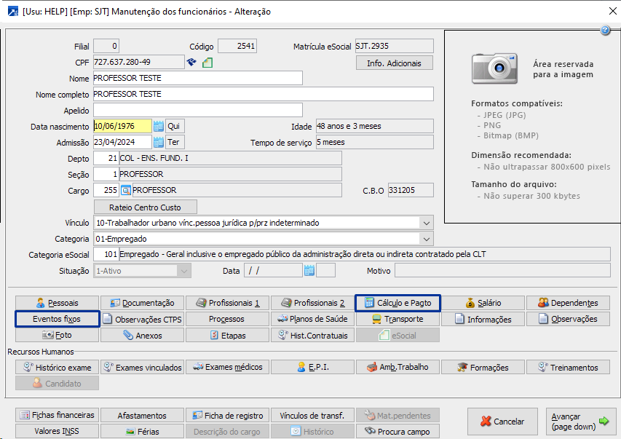
Task: Open the calendar beside Situação Data field
Action: tap(309, 271)
